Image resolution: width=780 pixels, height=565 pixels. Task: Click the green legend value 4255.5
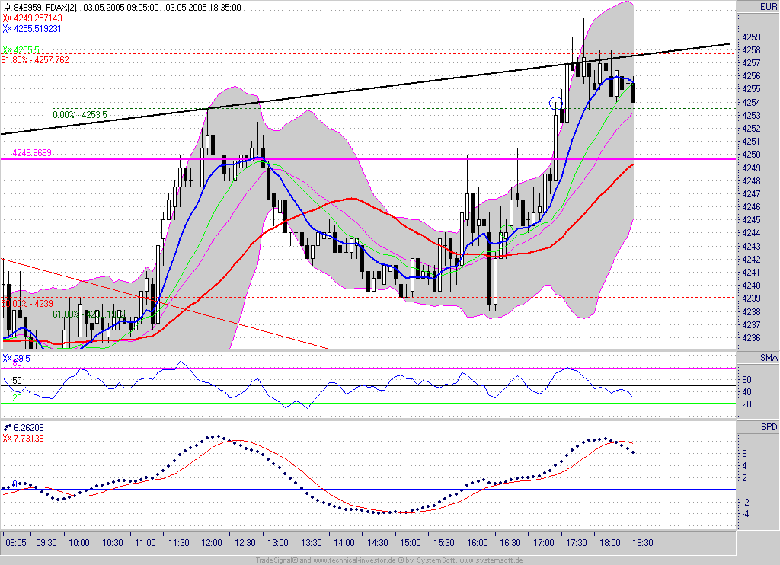tap(27, 50)
